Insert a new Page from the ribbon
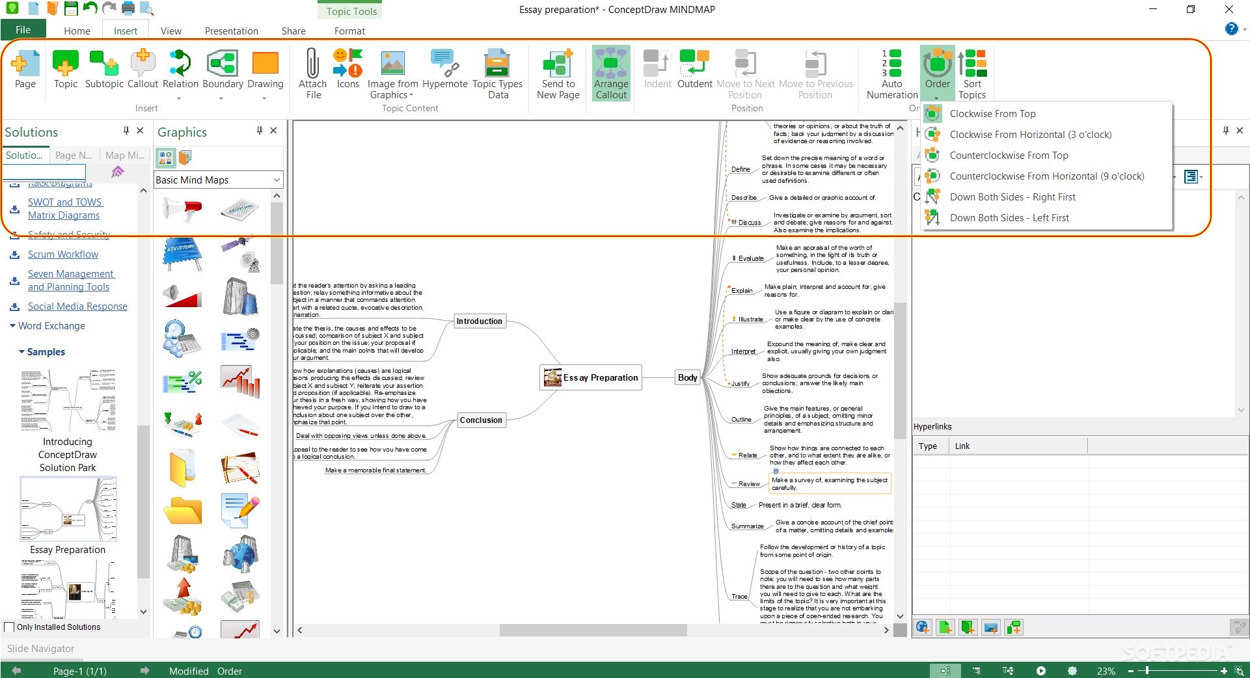 pos(25,69)
